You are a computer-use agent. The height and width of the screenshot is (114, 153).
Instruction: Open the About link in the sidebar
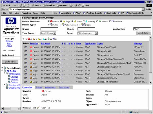point(9,46)
